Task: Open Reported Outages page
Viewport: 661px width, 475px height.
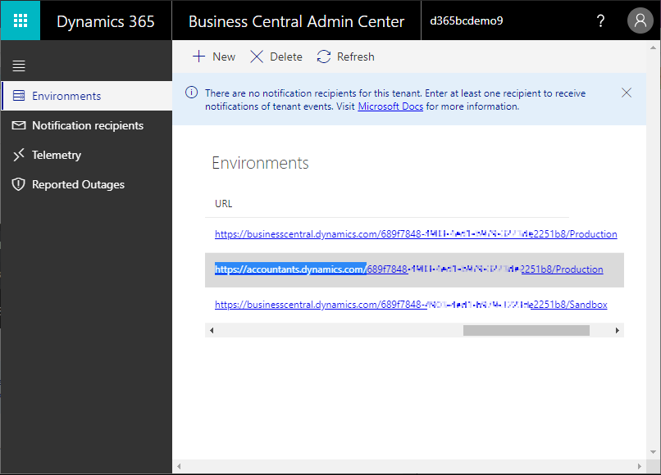Action: pos(87,184)
